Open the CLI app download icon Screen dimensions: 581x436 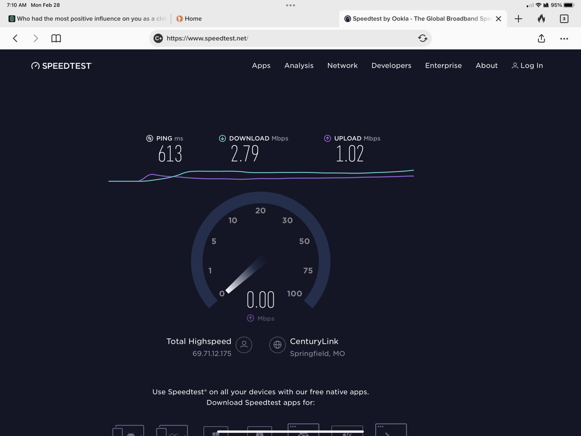(391, 429)
